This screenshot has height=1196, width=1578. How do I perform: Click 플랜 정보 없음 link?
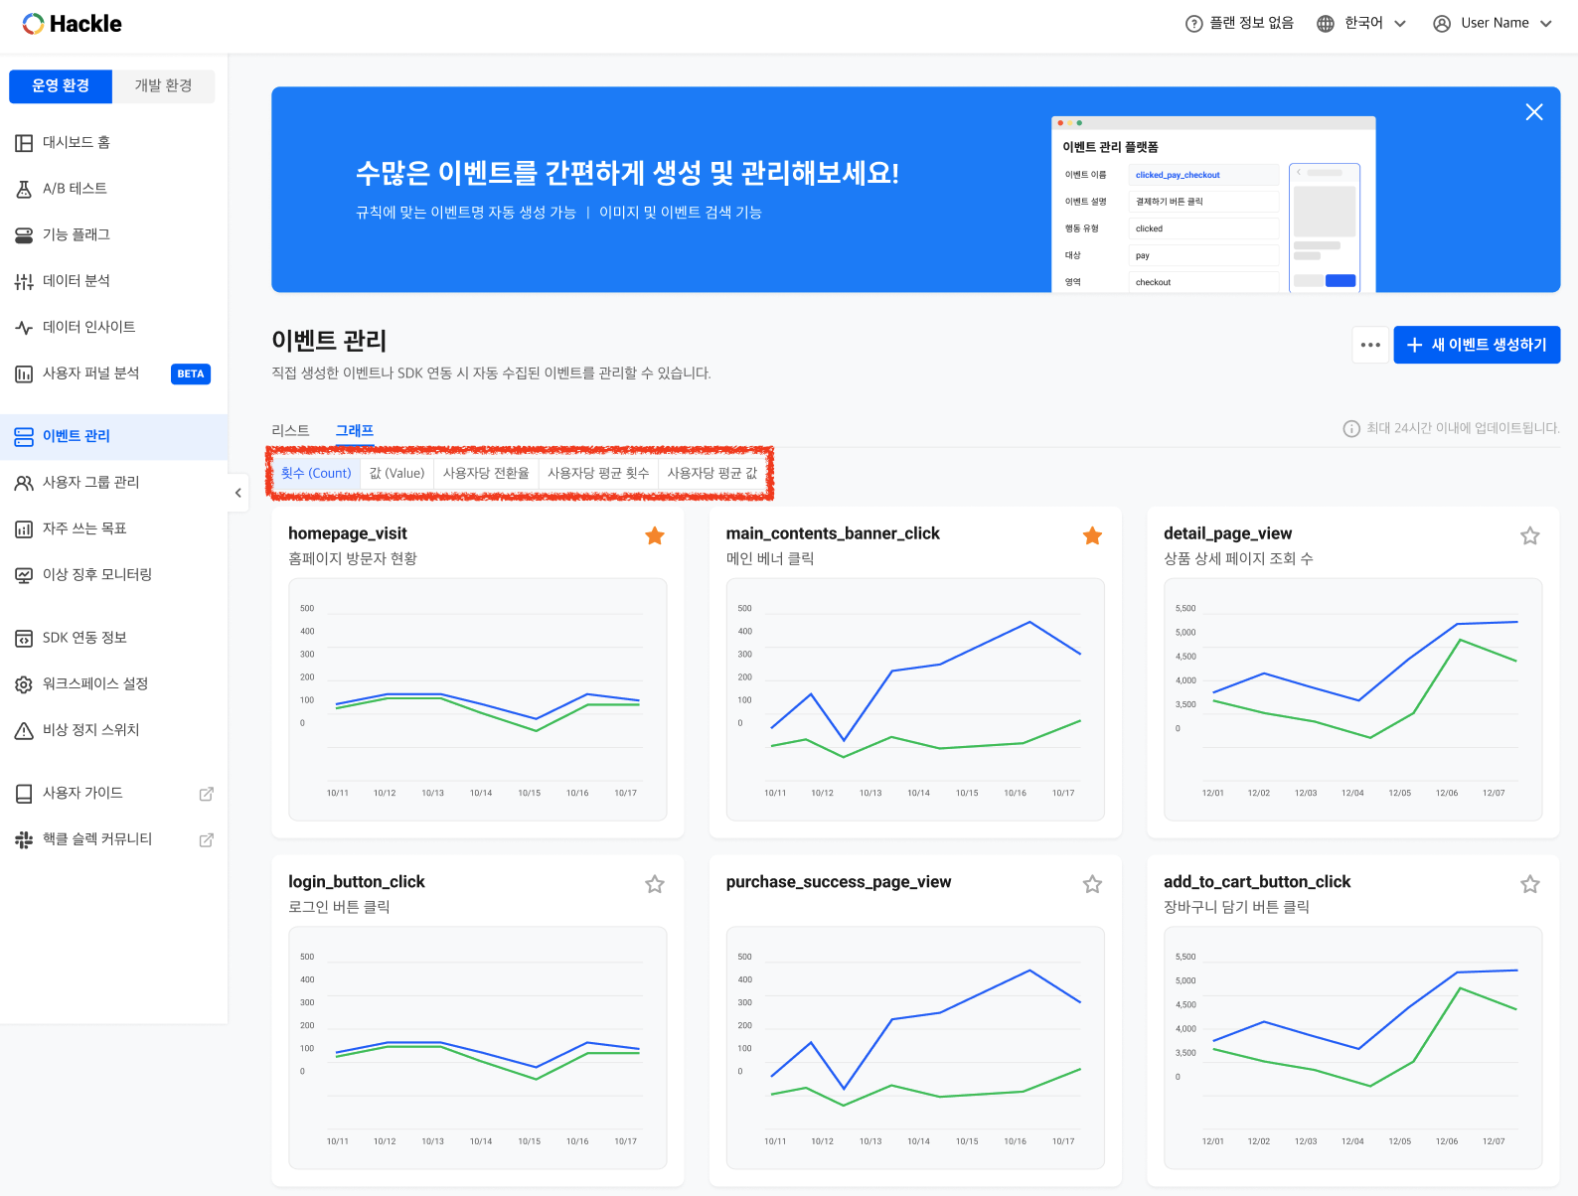1252,24
